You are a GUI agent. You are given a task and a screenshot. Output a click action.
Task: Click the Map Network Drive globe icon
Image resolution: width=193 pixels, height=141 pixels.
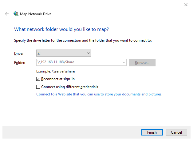click(16, 14)
